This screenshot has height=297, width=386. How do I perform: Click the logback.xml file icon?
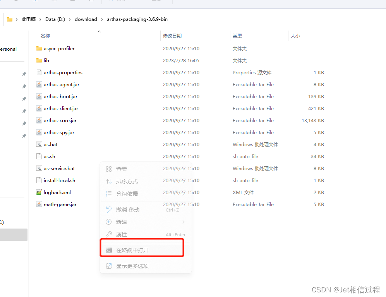(x=39, y=192)
